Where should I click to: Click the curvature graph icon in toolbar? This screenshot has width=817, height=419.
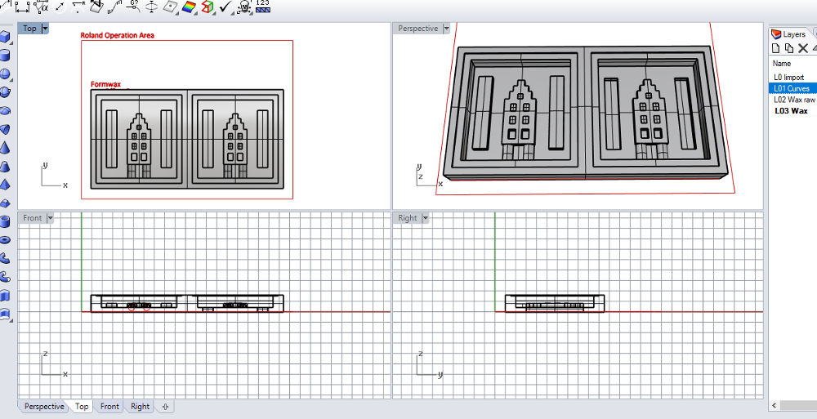(x=114, y=7)
